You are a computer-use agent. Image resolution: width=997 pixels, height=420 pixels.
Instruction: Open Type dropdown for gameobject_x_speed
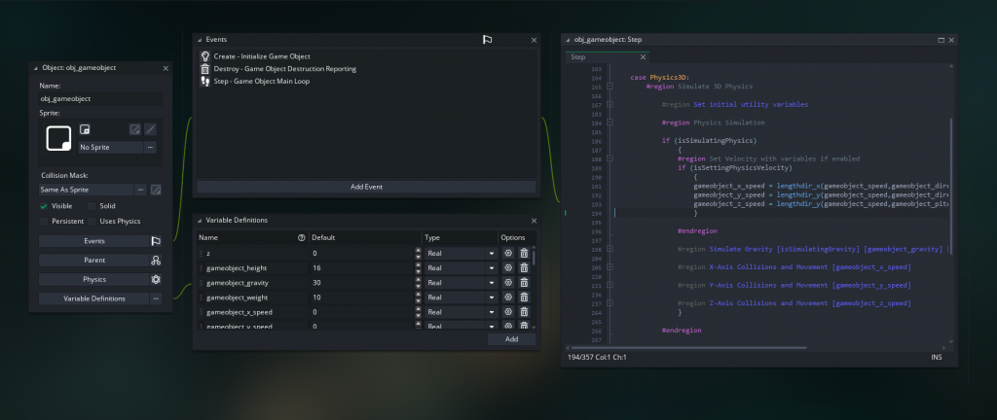(492, 311)
